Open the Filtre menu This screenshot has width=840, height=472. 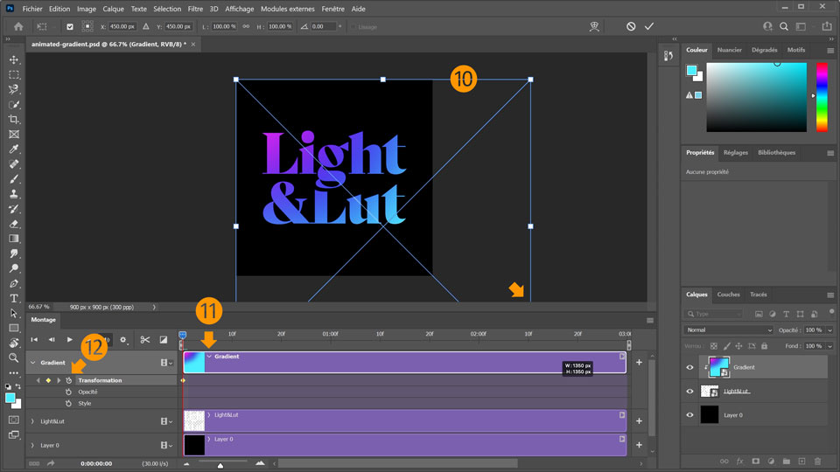pyautogui.click(x=195, y=8)
